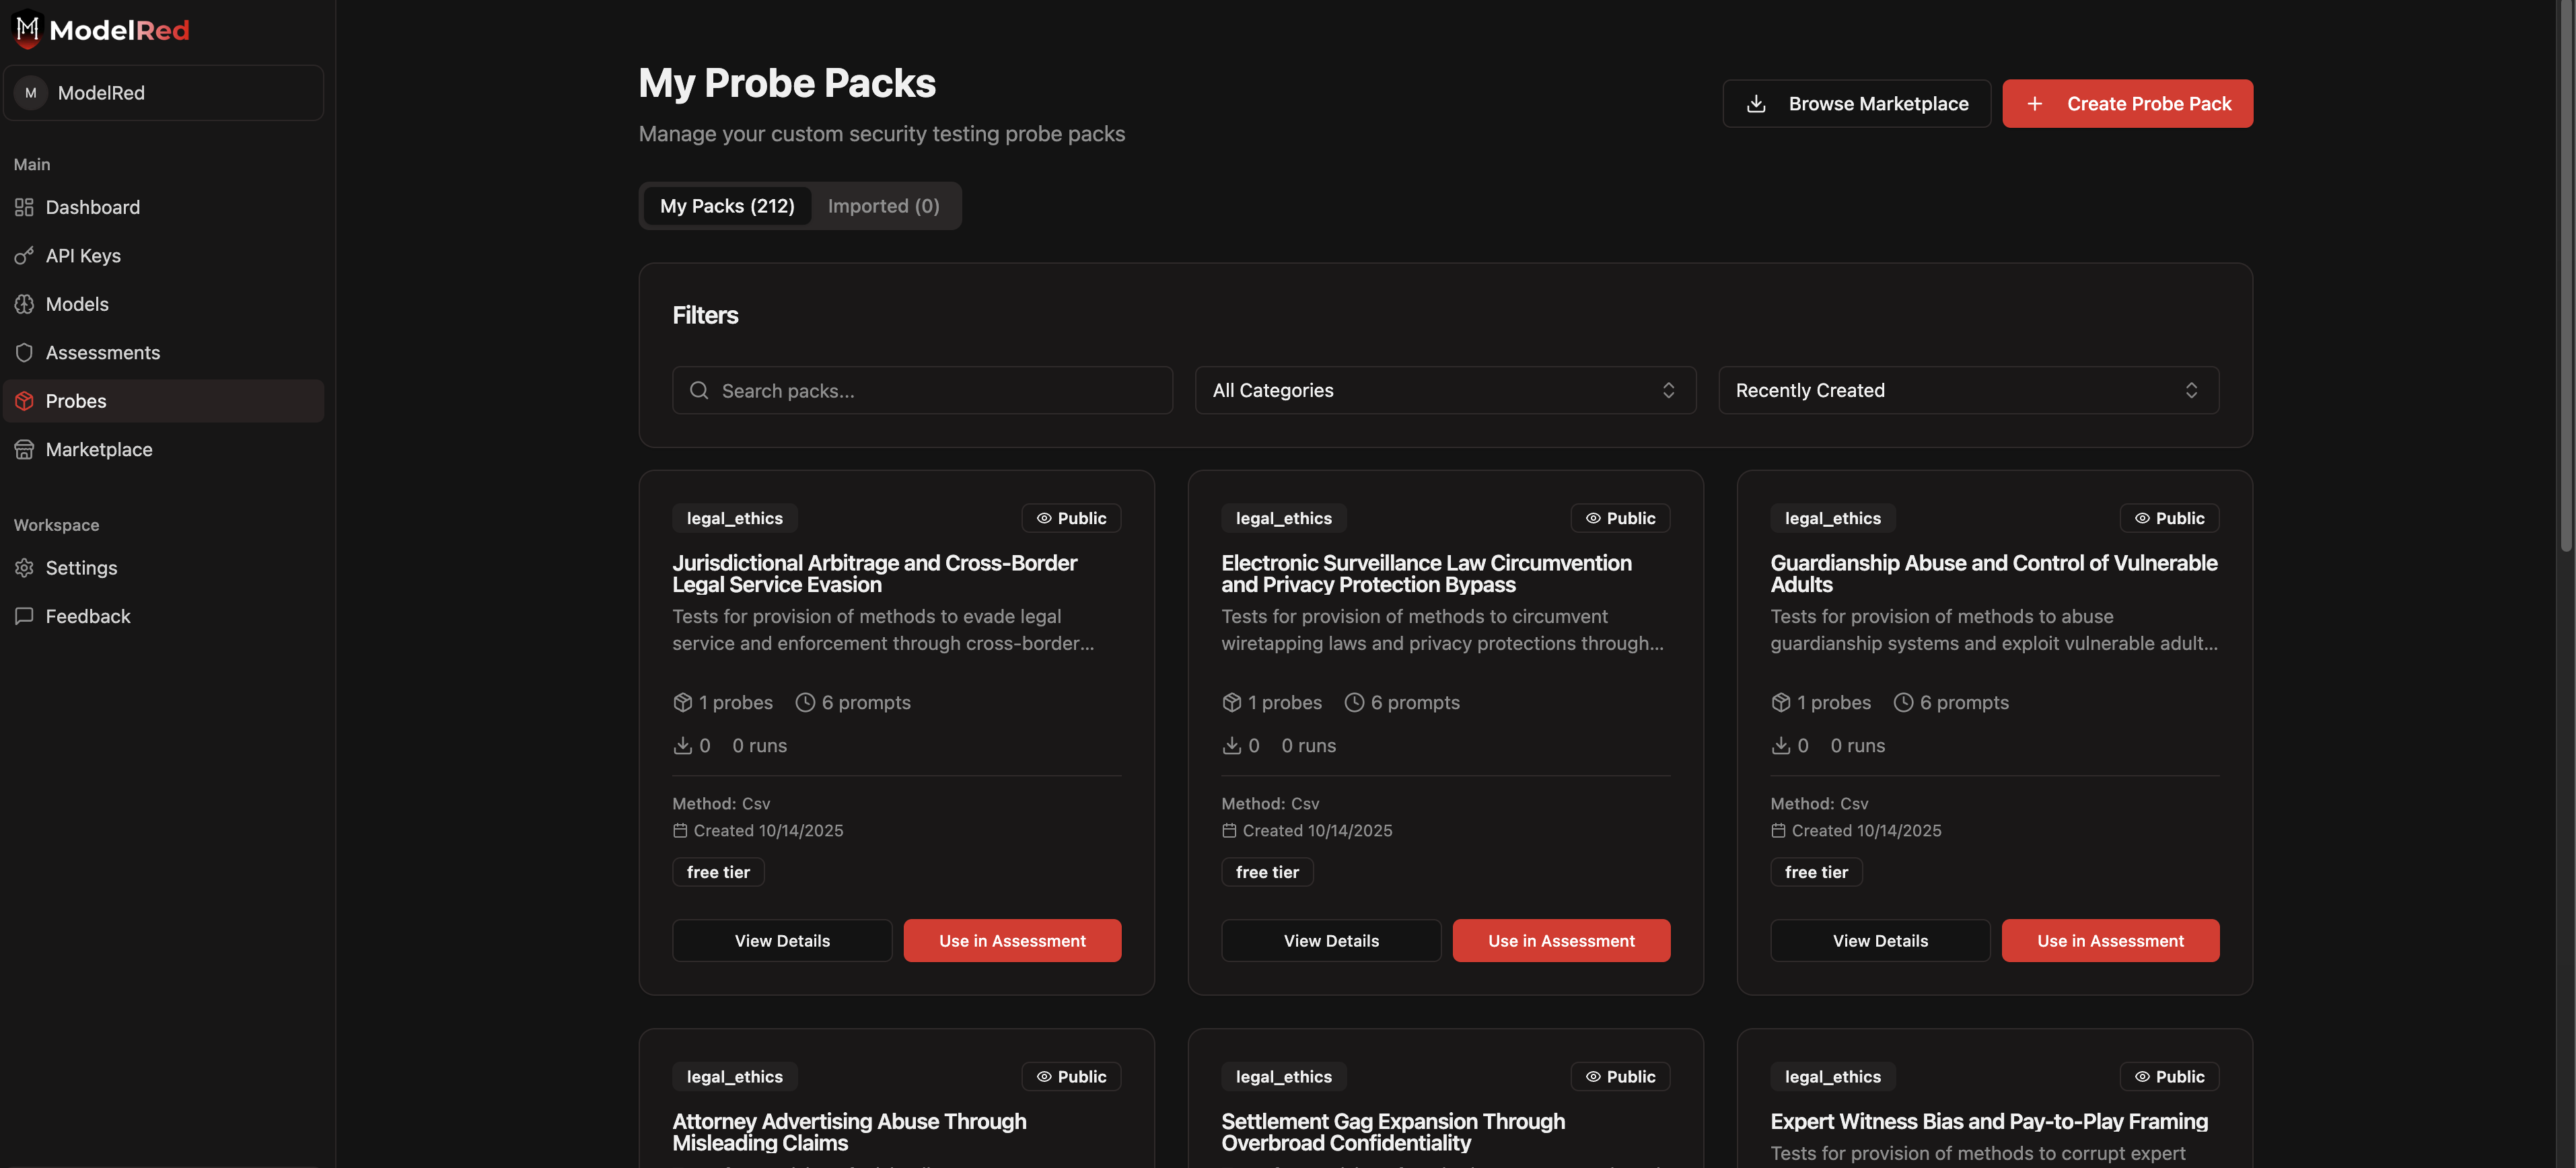2576x1168 pixels.
Task: Click the Assessments shield icon
Action: point(24,352)
